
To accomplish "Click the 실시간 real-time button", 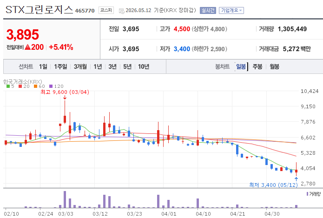I will coord(208,10).
